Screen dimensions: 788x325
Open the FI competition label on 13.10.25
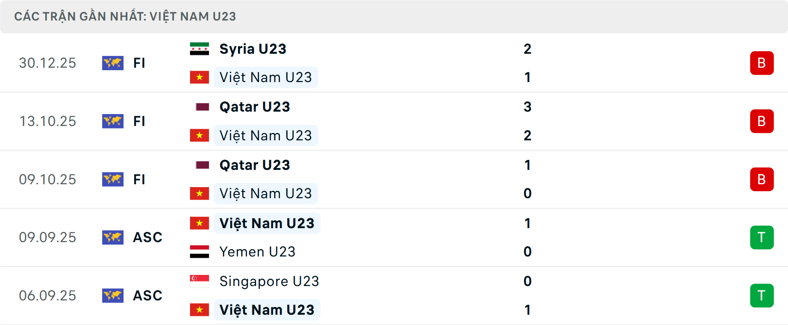pos(140,121)
